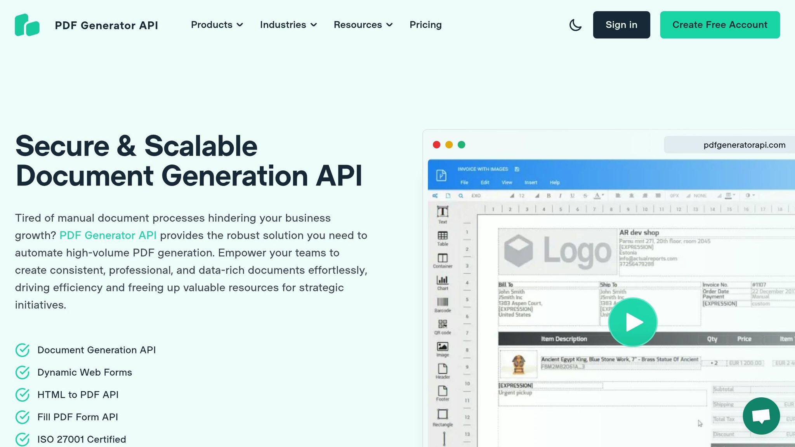Open the View menu in the editor preview
Viewport: 795px width, 447px height.
click(x=507, y=182)
